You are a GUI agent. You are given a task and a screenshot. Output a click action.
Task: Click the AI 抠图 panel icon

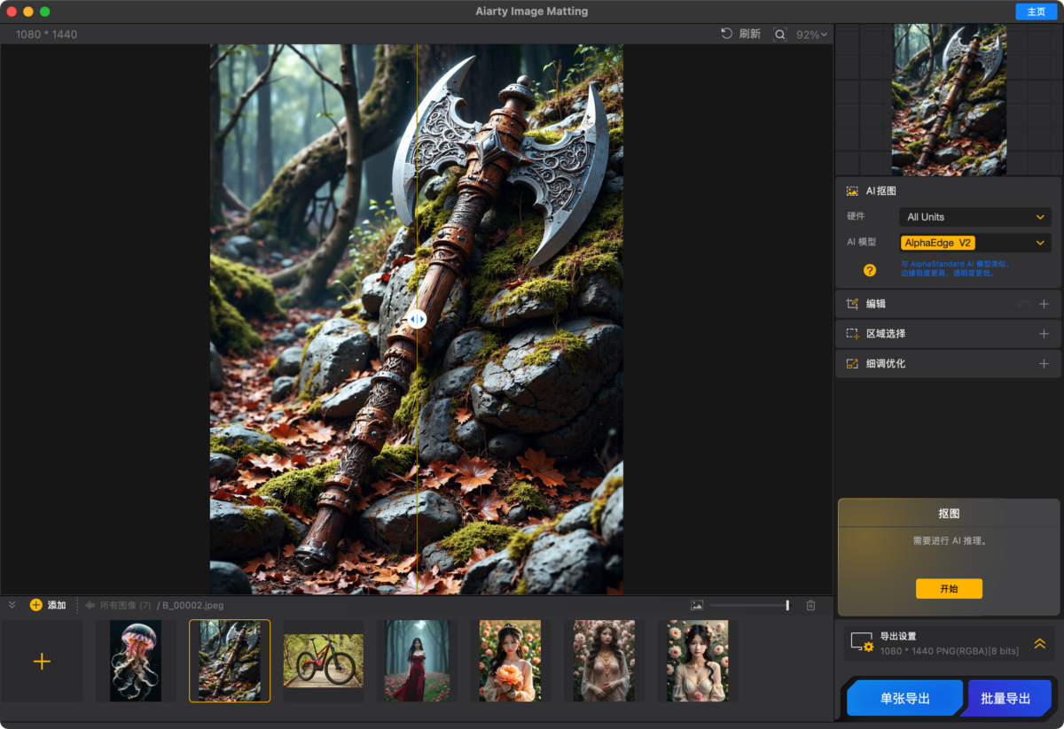[x=852, y=190]
